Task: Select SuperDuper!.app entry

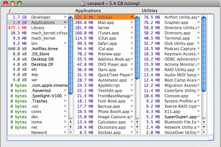Action: 171,117
